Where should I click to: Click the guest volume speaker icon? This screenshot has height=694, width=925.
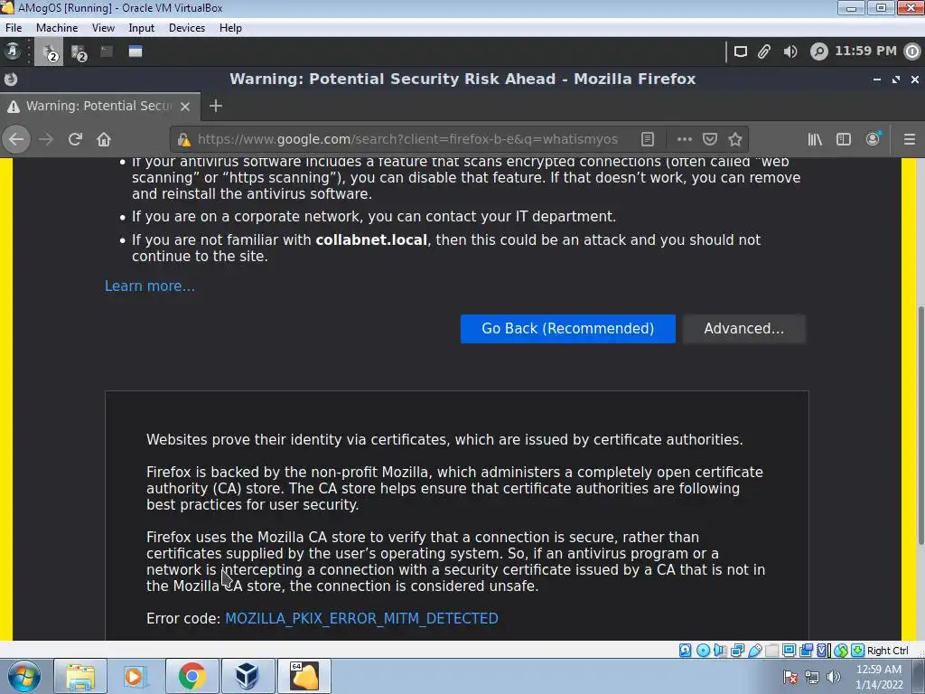coord(790,52)
